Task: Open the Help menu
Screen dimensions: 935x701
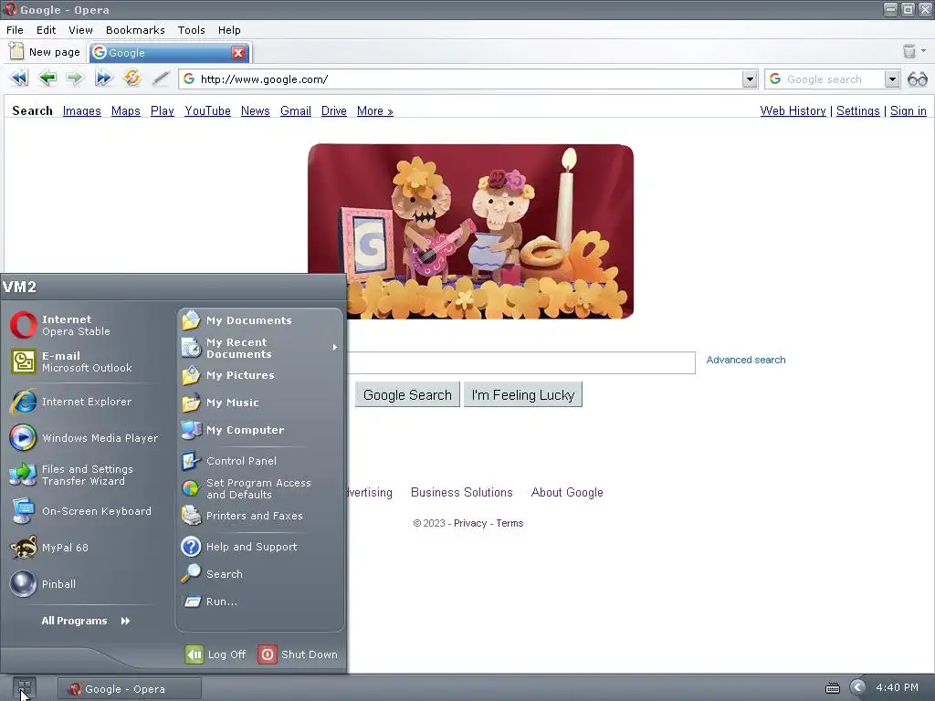Action: (x=229, y=30)
